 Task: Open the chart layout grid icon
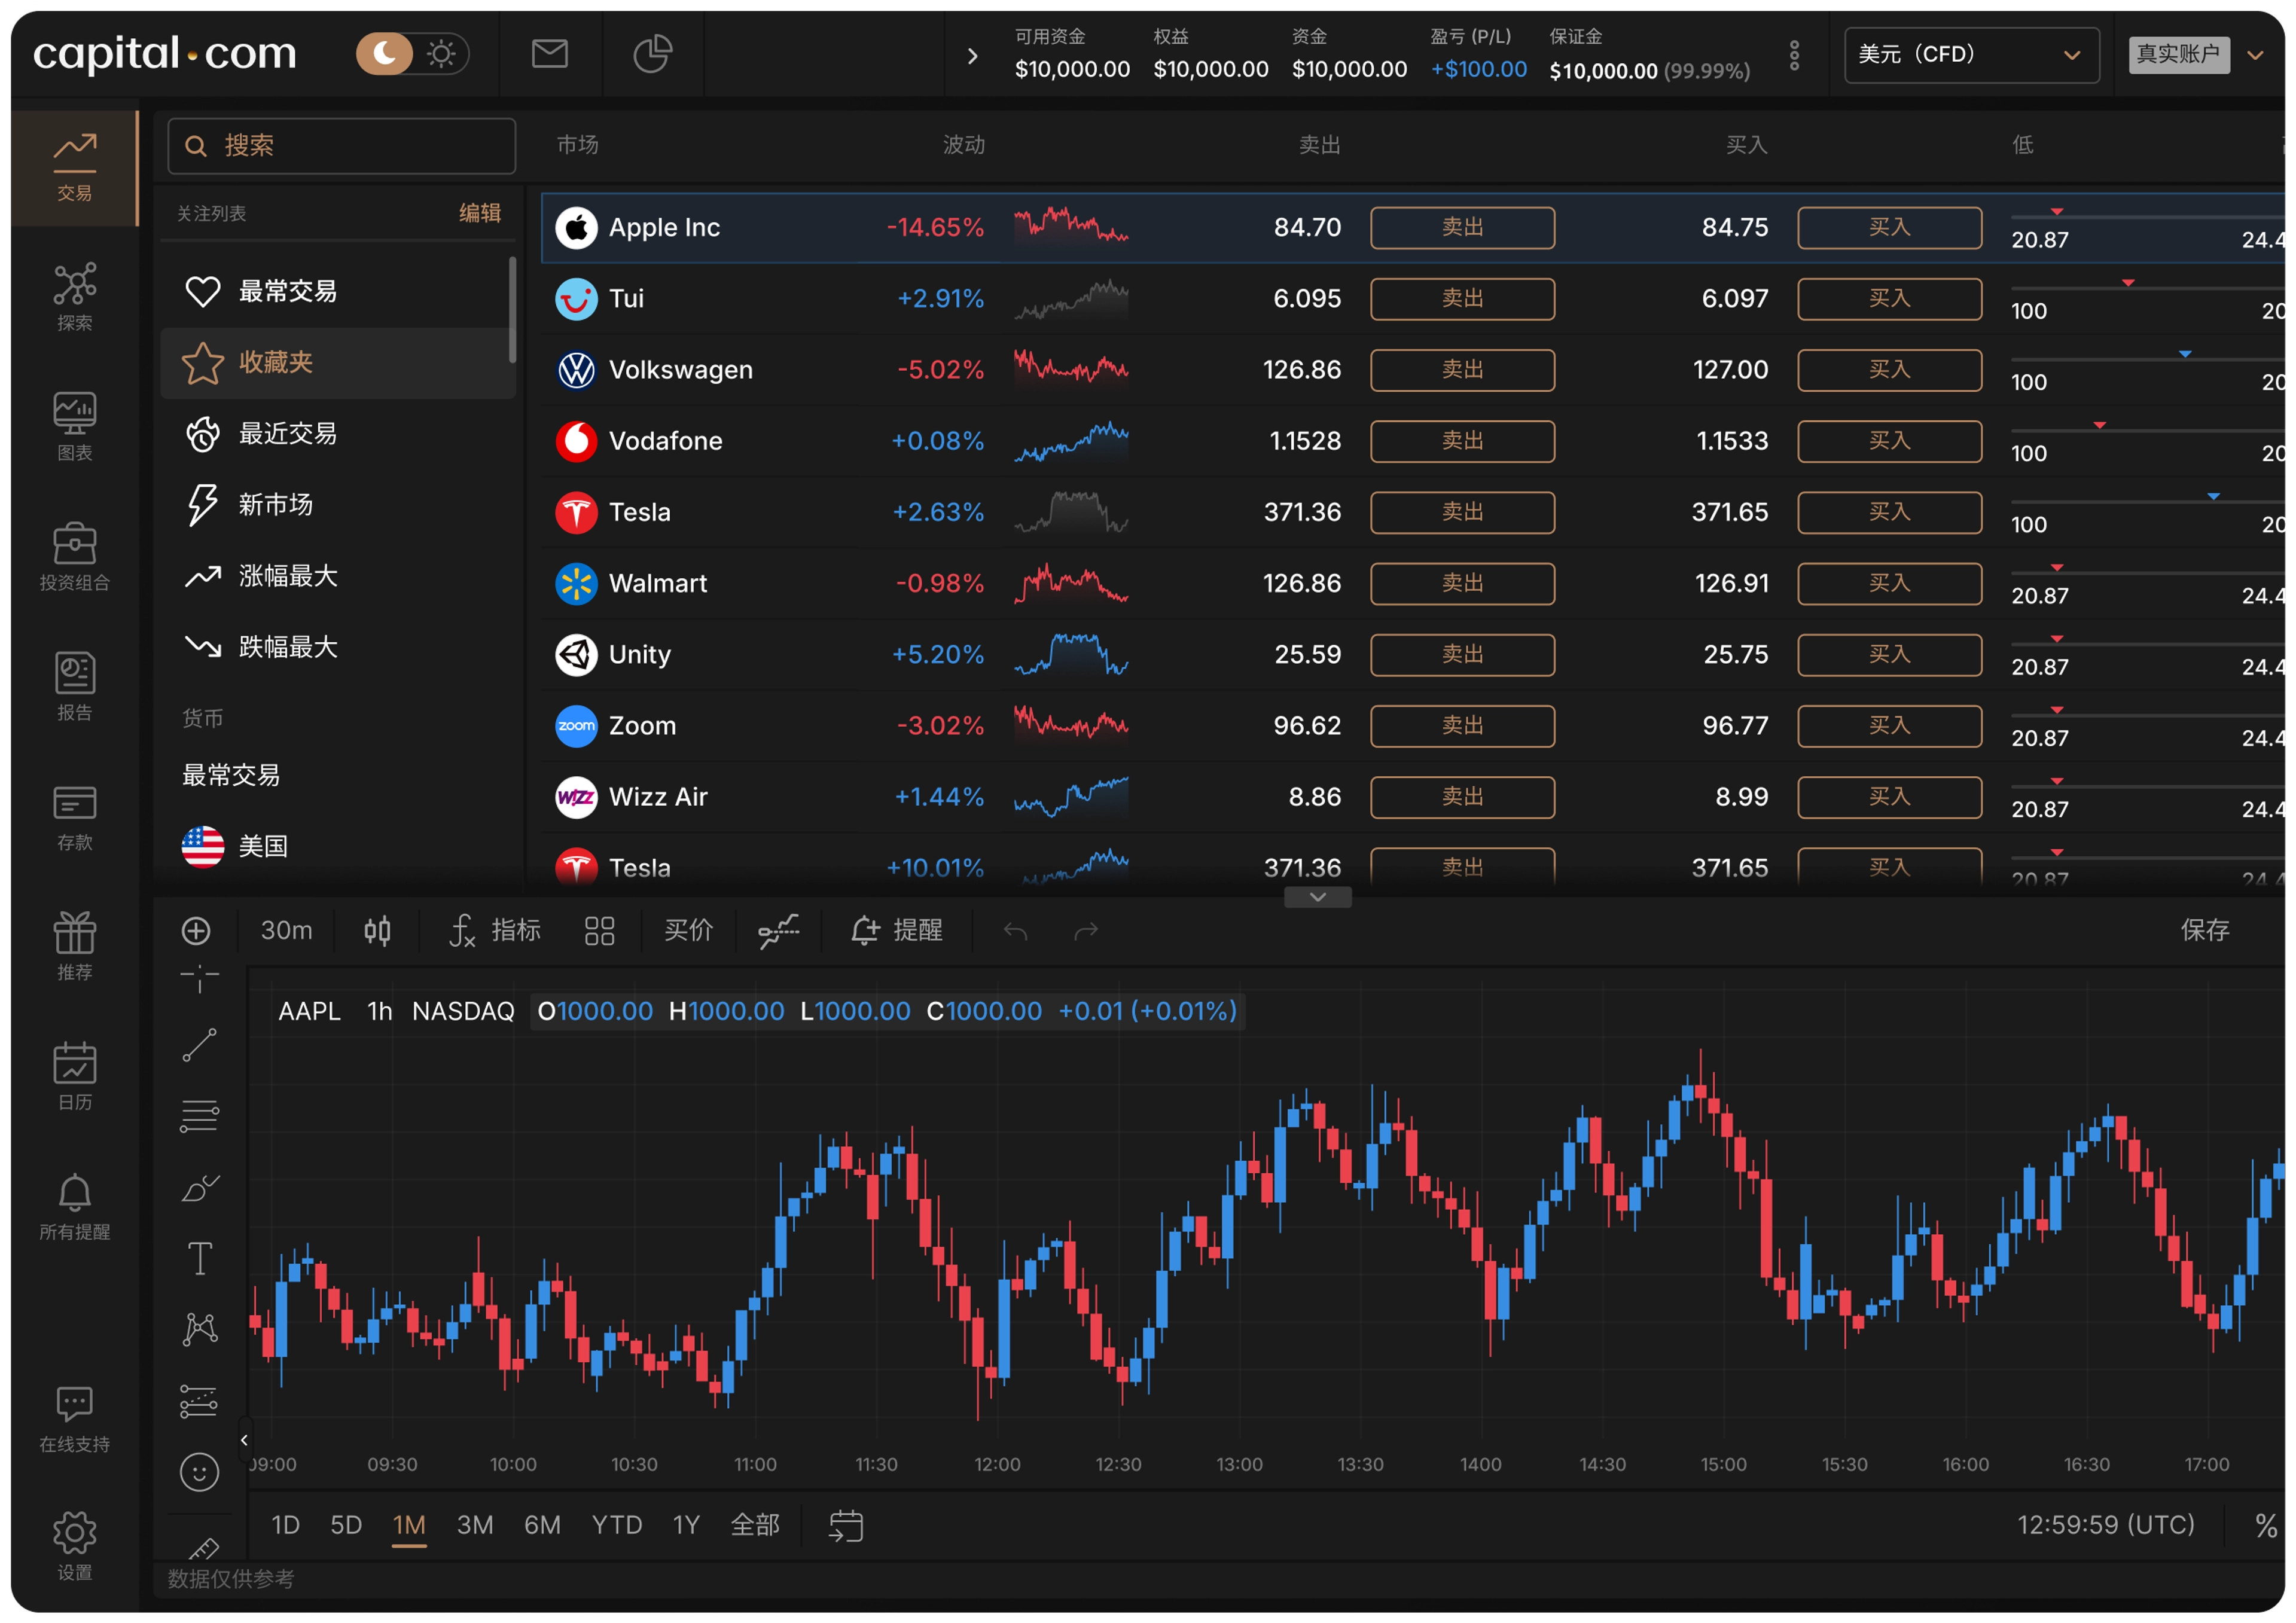(x=599, y=931)
